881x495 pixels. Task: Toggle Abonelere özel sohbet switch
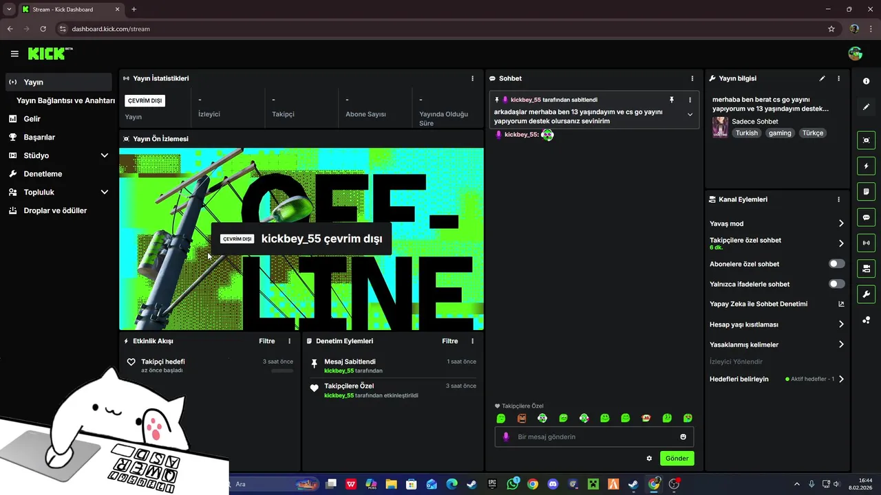(836, 264)
